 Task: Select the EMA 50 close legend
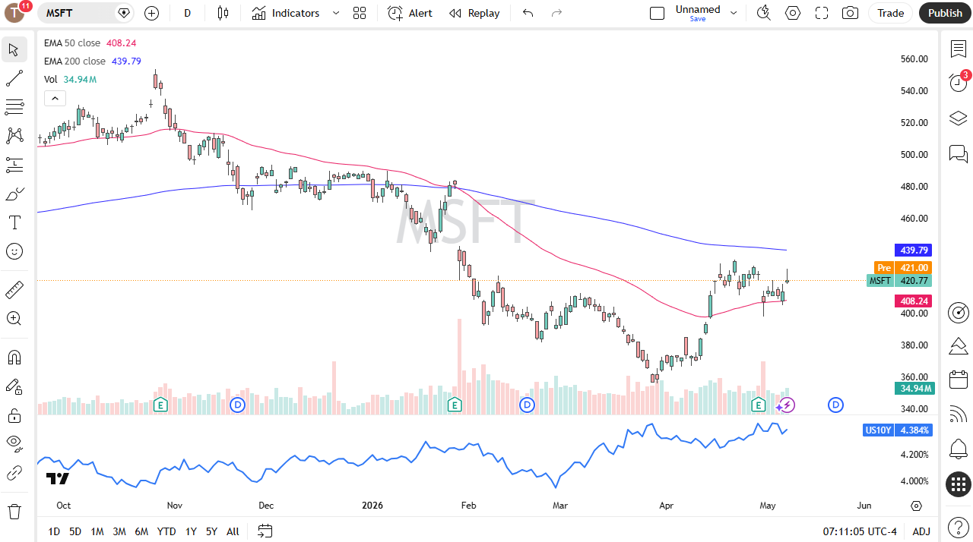(73, 43)
